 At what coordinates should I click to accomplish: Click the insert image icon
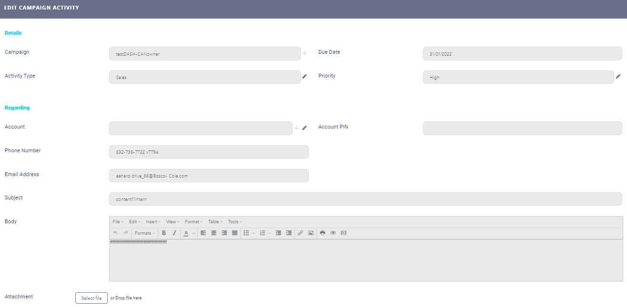(x=311, y=233)
